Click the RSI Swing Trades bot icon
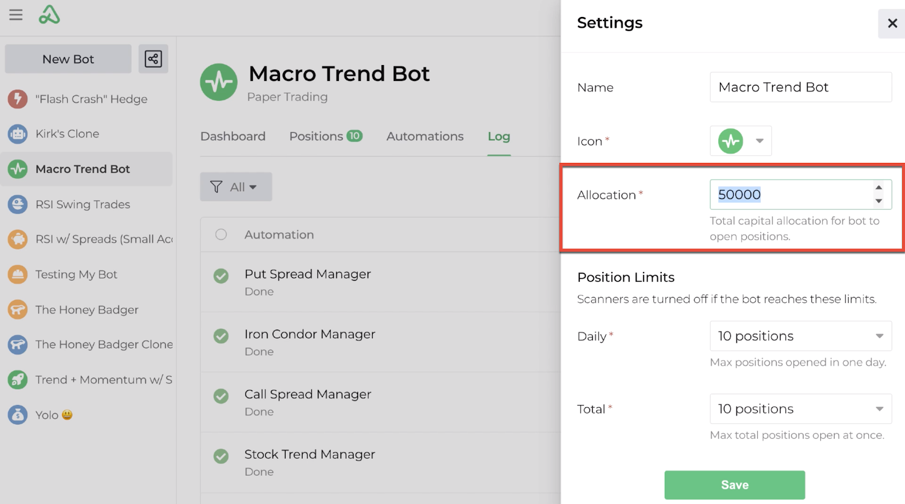The width and height of the screenshot is (905, 504). pyautogui.click(x=18, y=204)
